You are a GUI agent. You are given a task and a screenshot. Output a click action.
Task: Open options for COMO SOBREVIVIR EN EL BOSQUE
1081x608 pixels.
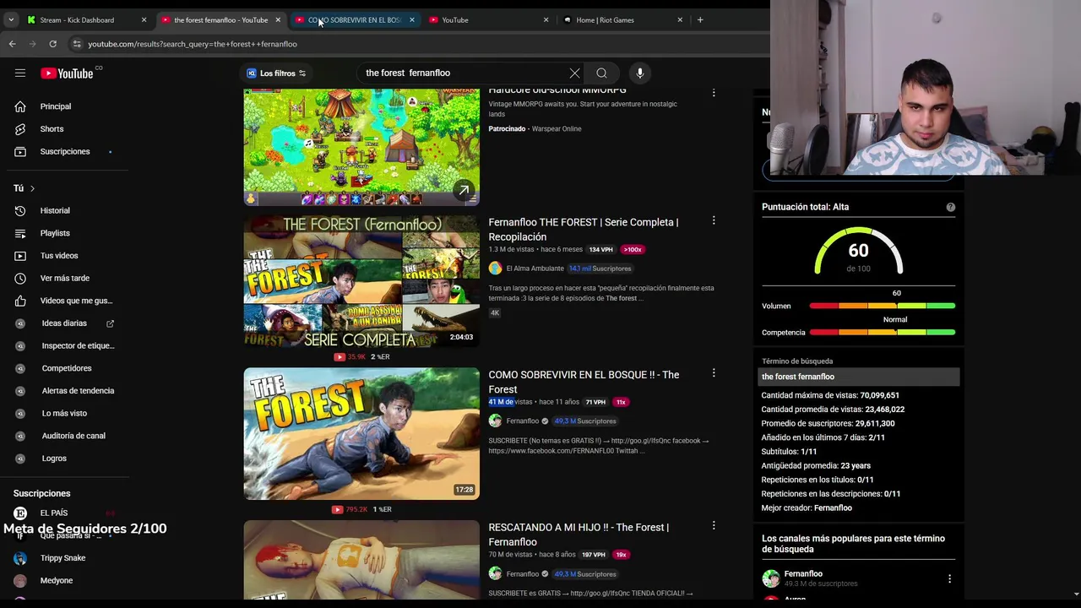pyautogui.click(x=714, y=373)
